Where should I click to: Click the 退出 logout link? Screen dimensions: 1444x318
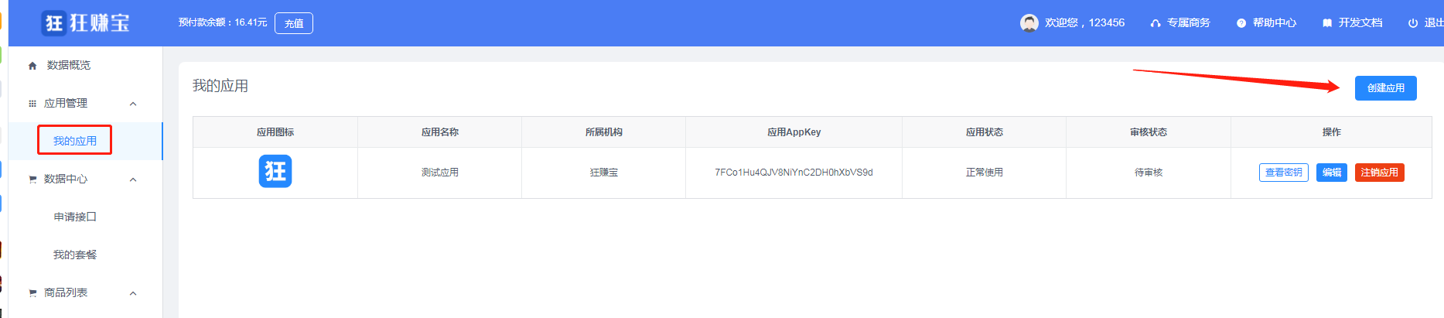coord(1433,23)
